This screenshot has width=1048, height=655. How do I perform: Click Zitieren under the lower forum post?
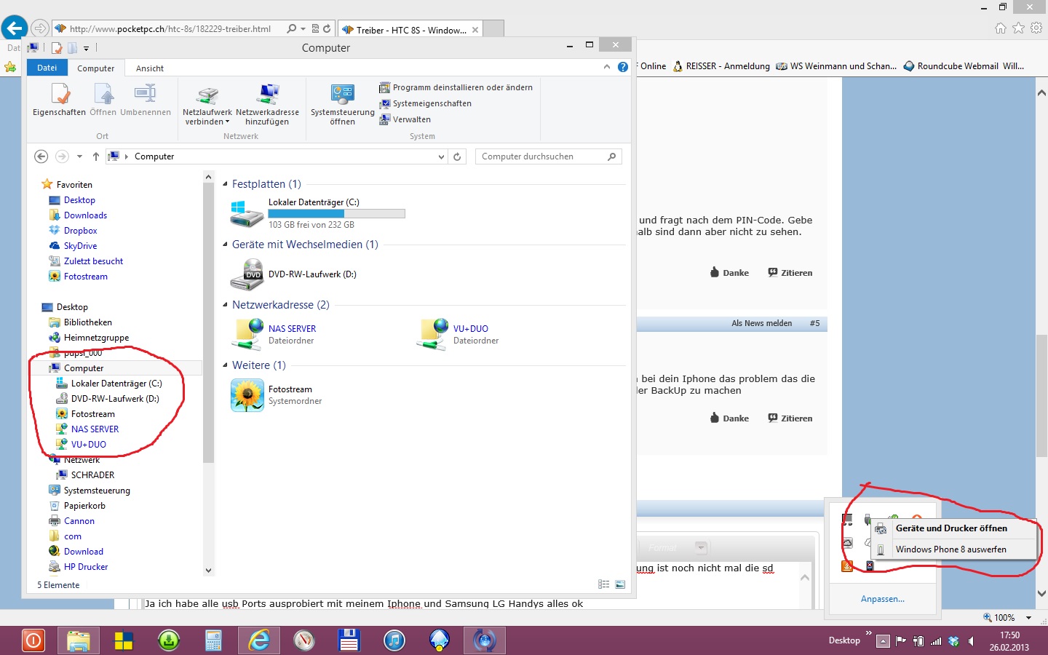click(790, 418)
